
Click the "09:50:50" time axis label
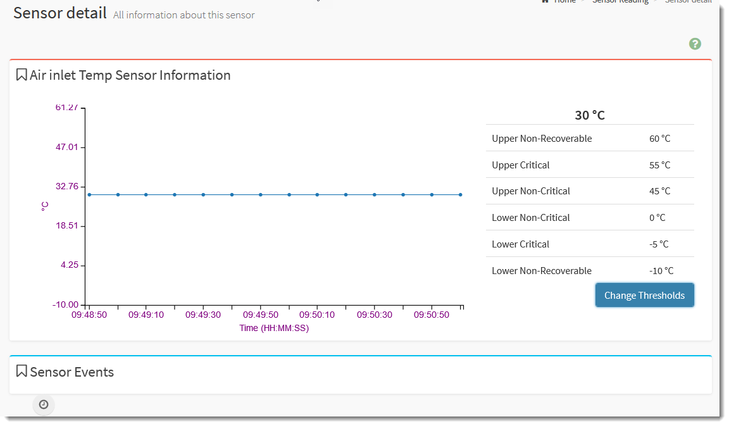tap(432, 315)
